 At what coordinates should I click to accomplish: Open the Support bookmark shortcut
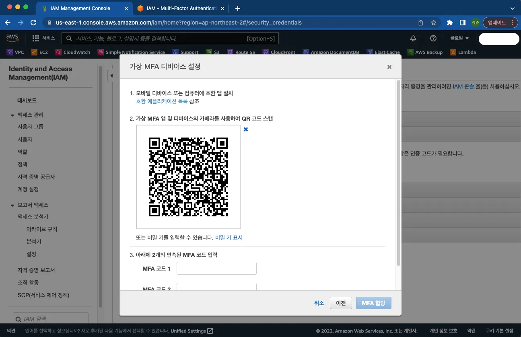pyautogui.click(x=185, y=52)
